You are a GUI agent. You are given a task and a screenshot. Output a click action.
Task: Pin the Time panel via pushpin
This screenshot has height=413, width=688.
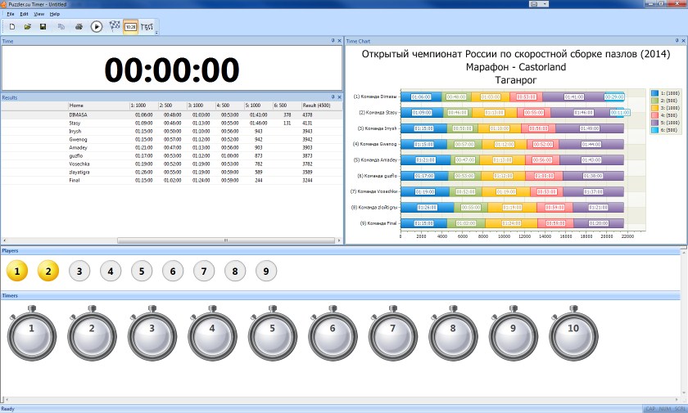click(x=333, y=40)
